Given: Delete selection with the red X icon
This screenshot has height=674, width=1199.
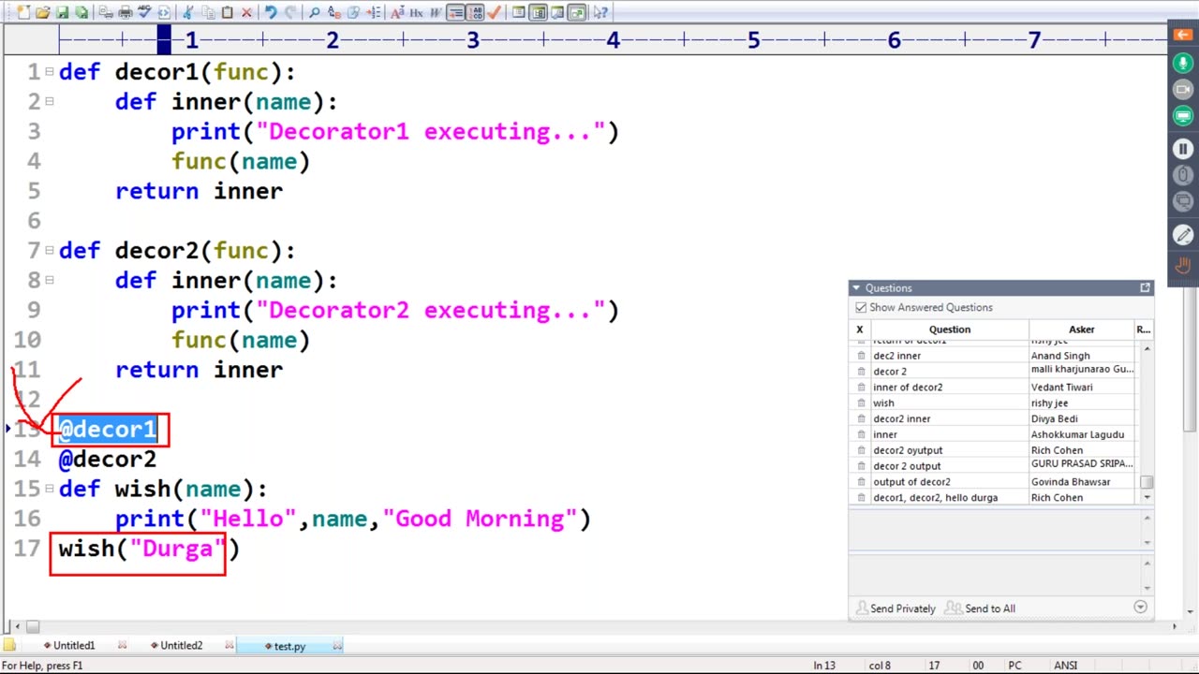Looking at the screenshot, I should [x=246, y=12].
